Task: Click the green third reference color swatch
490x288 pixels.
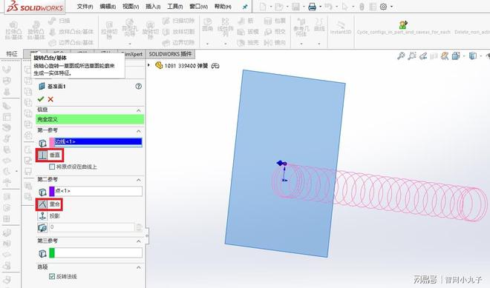Action: pos(52,252)
